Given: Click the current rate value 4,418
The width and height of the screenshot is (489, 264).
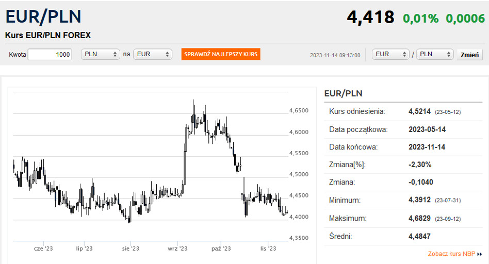Looking at the screenshot, I should pos(370,18).
